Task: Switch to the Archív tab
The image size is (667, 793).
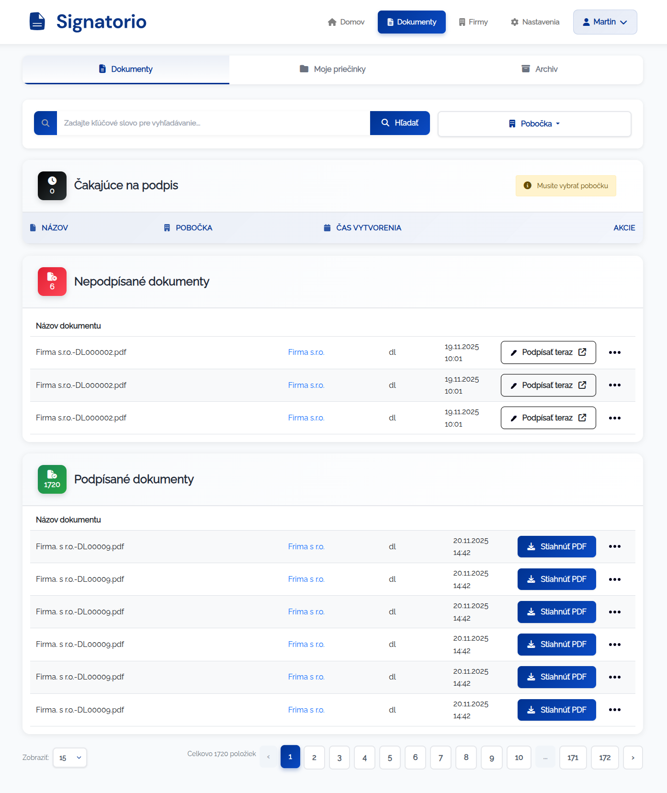Action: [540, 69]
